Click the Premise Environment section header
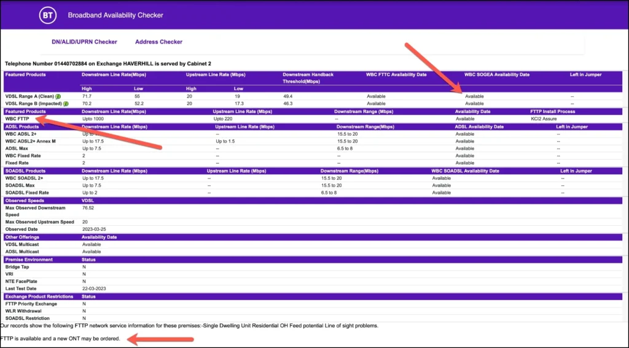The height and width of the screenshot is (348, 629). (29, 260)
